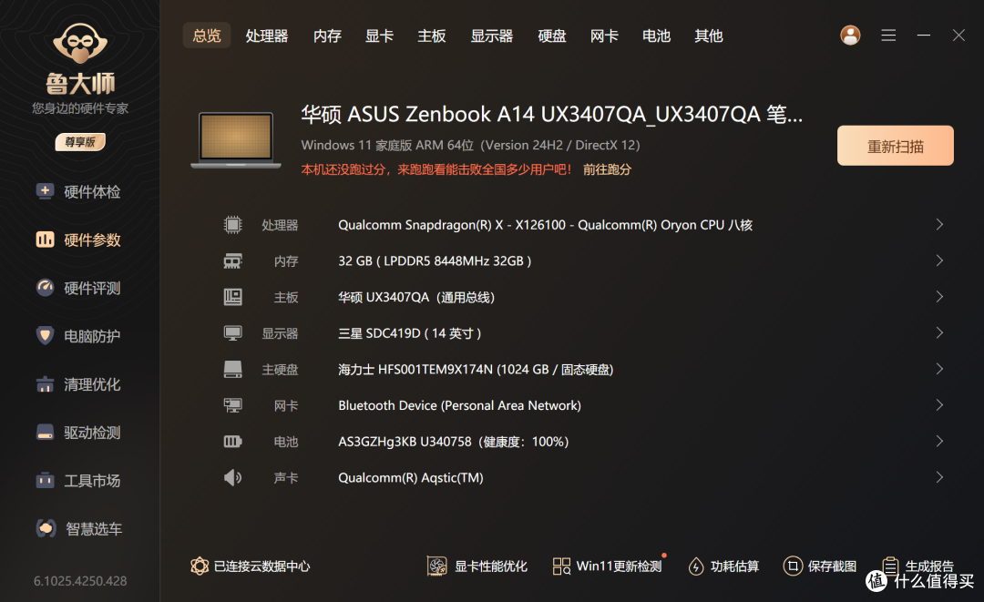
Task: Click the 主硬盘 disk icon
Action: click(x=233, y=370)
